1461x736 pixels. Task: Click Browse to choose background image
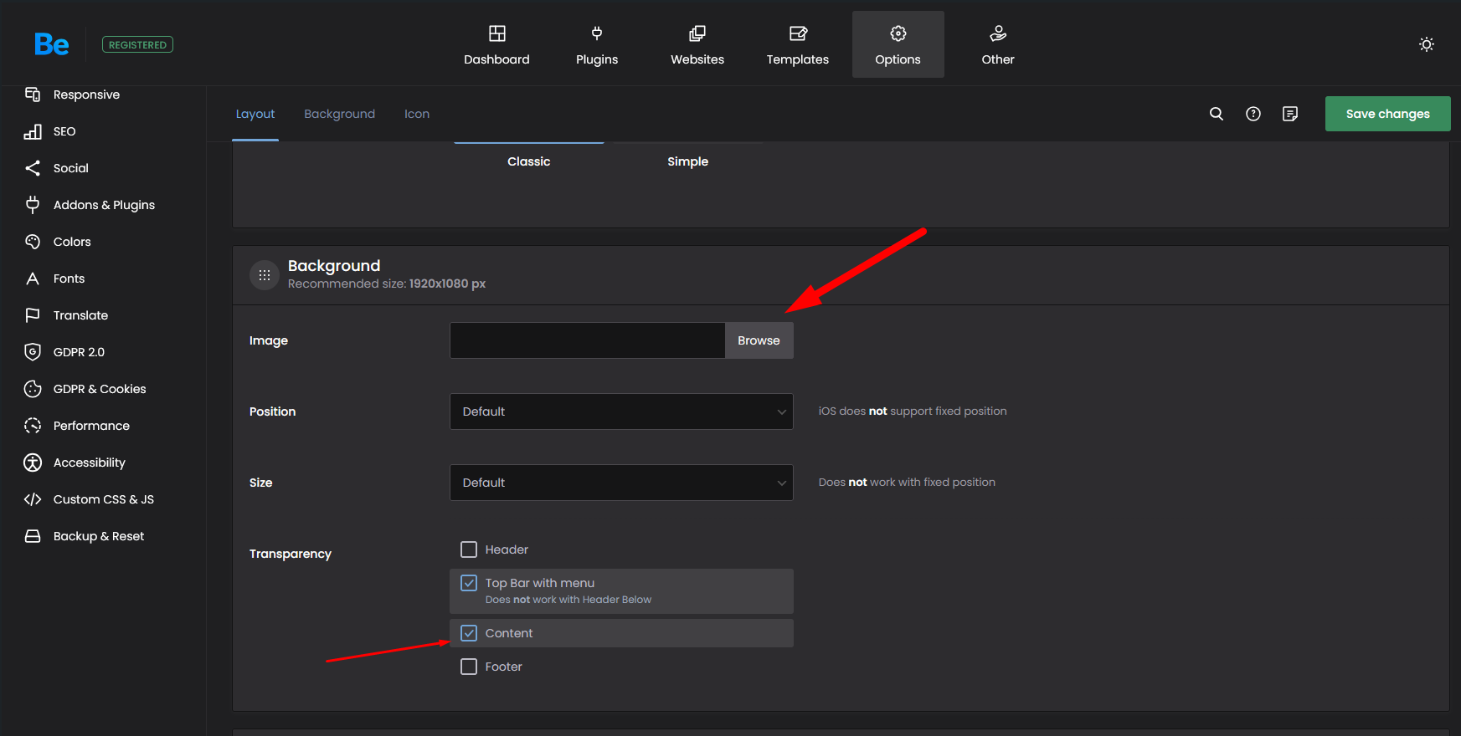click(759, 340)
